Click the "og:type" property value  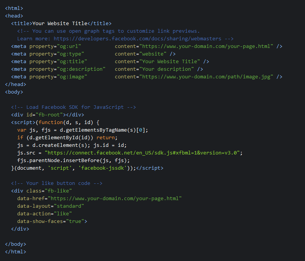(x=71, y=54)
